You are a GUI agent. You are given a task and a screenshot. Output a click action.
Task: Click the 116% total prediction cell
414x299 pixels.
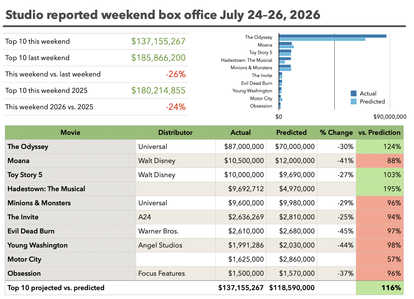(x=379, y=288)
